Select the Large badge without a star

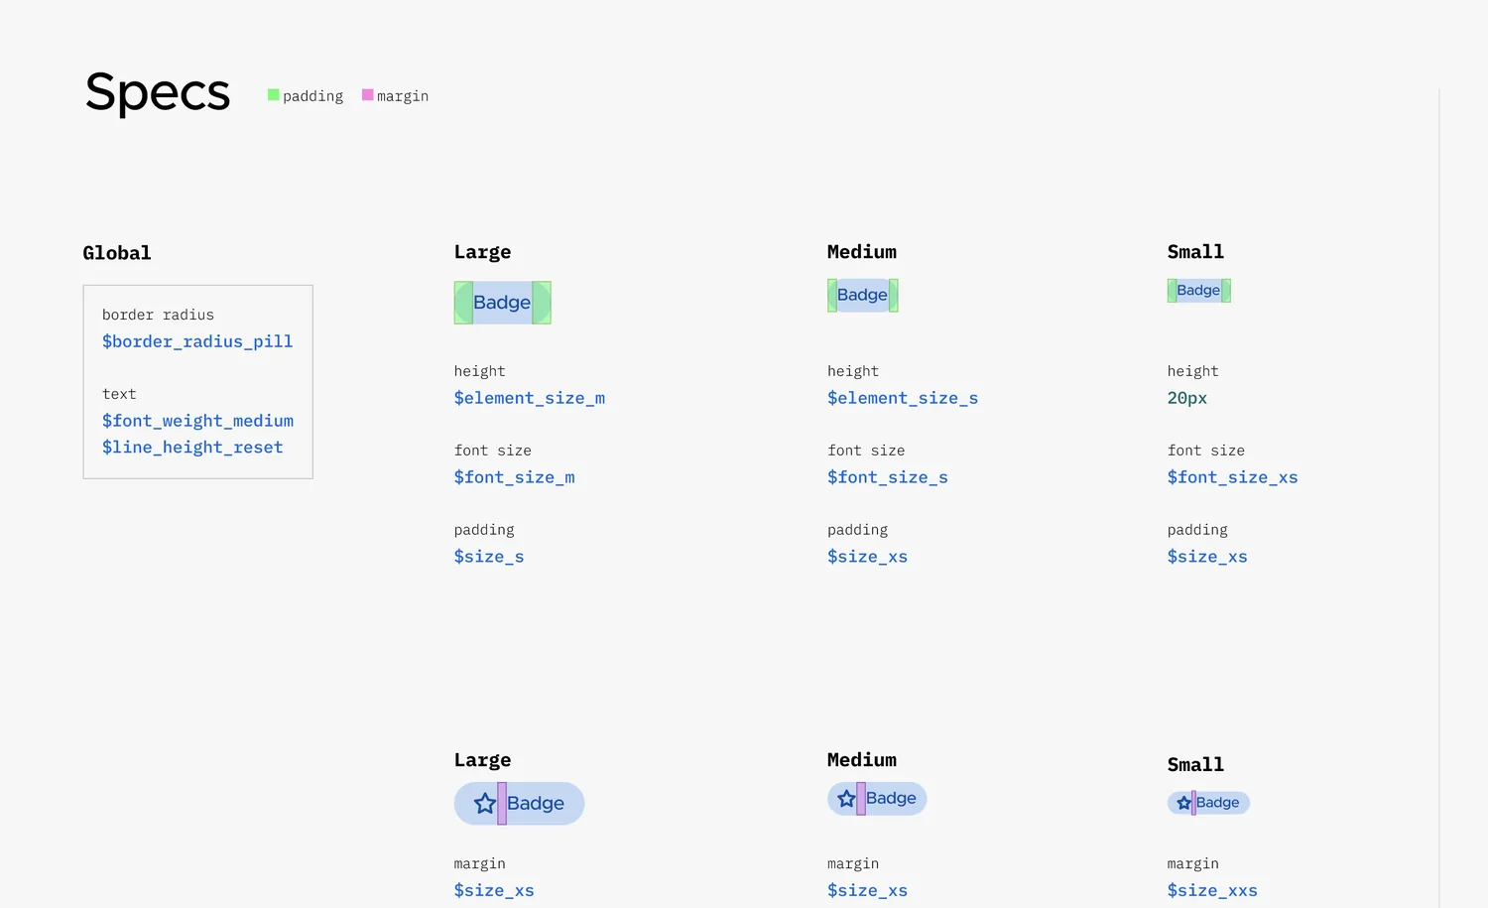(503, 303)
